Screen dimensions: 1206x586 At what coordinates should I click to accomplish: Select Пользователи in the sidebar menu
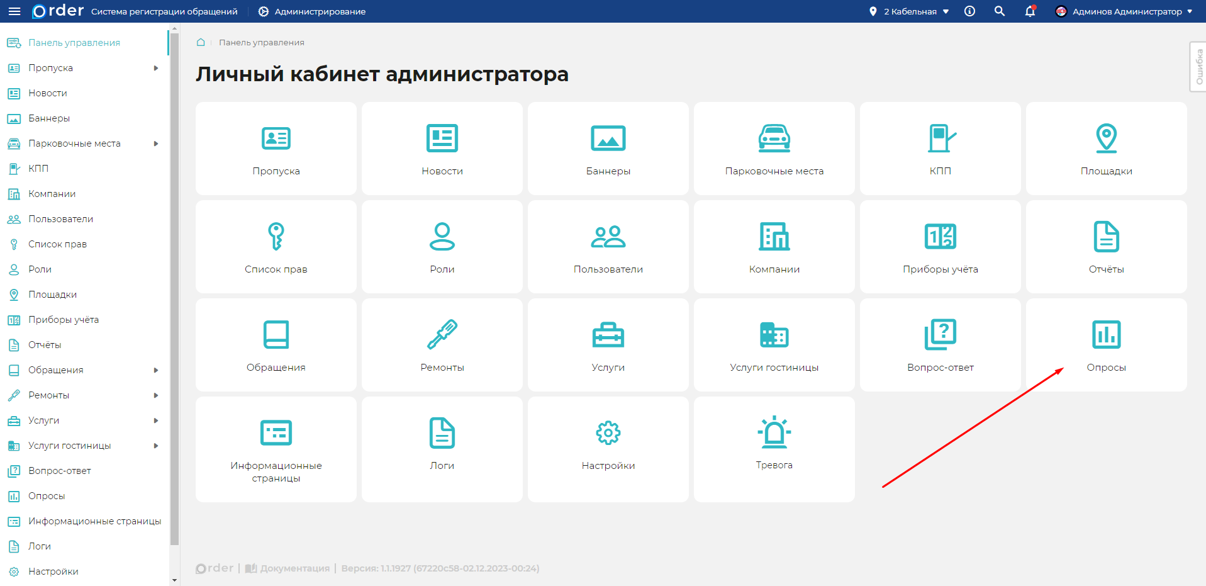60,219
